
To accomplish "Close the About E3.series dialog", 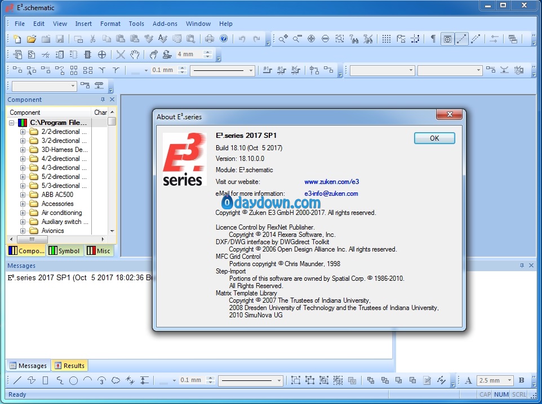I will 450,114.
